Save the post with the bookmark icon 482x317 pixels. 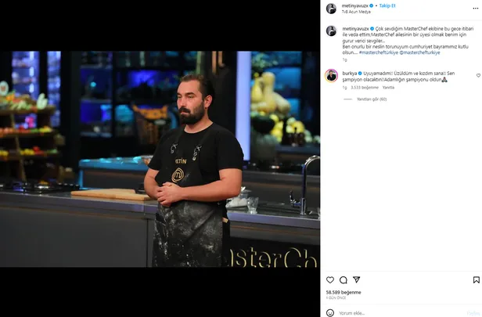pos(477,279)
